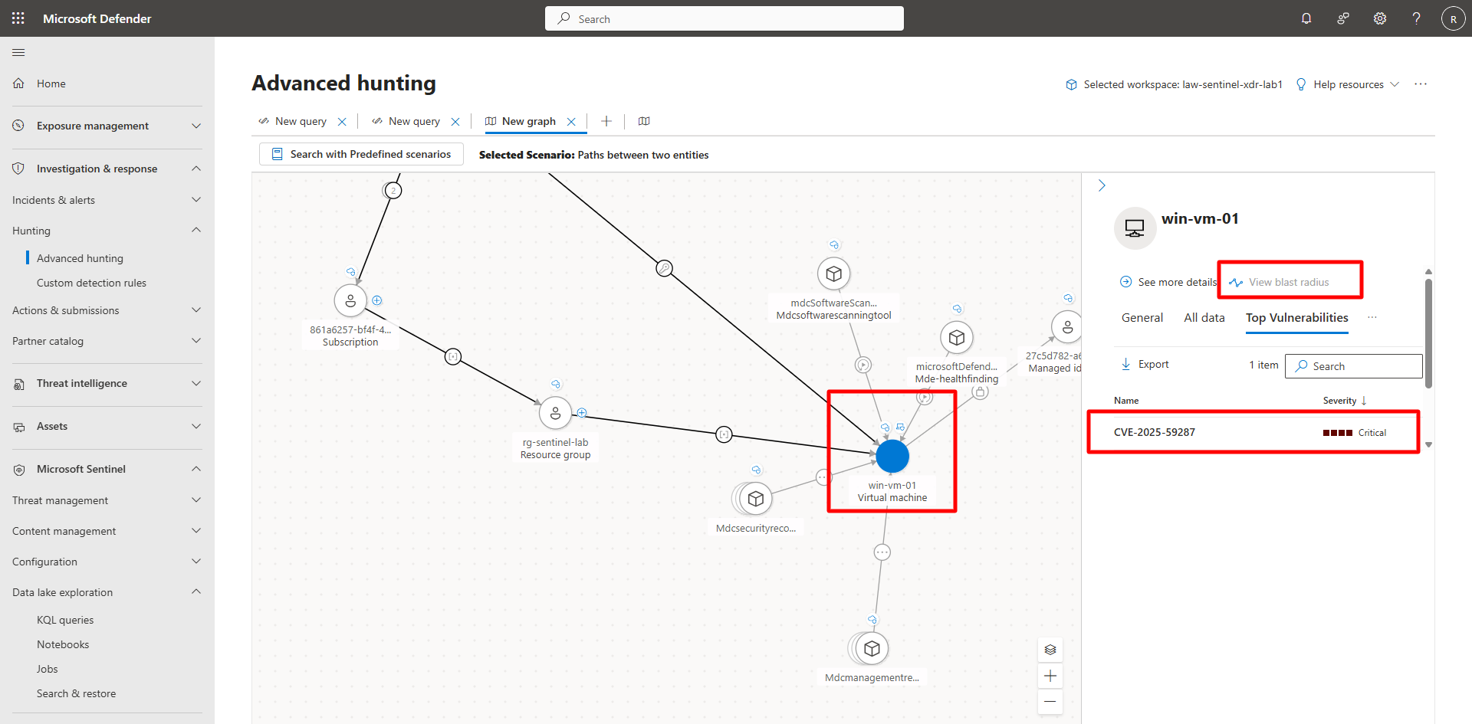Click See more details

coord(1168,282)
